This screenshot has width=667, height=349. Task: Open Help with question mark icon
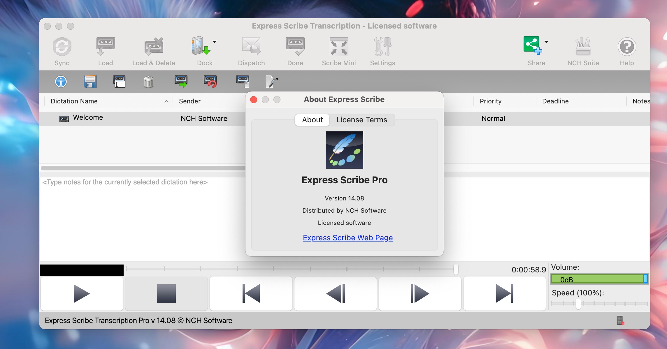point(627,47)
